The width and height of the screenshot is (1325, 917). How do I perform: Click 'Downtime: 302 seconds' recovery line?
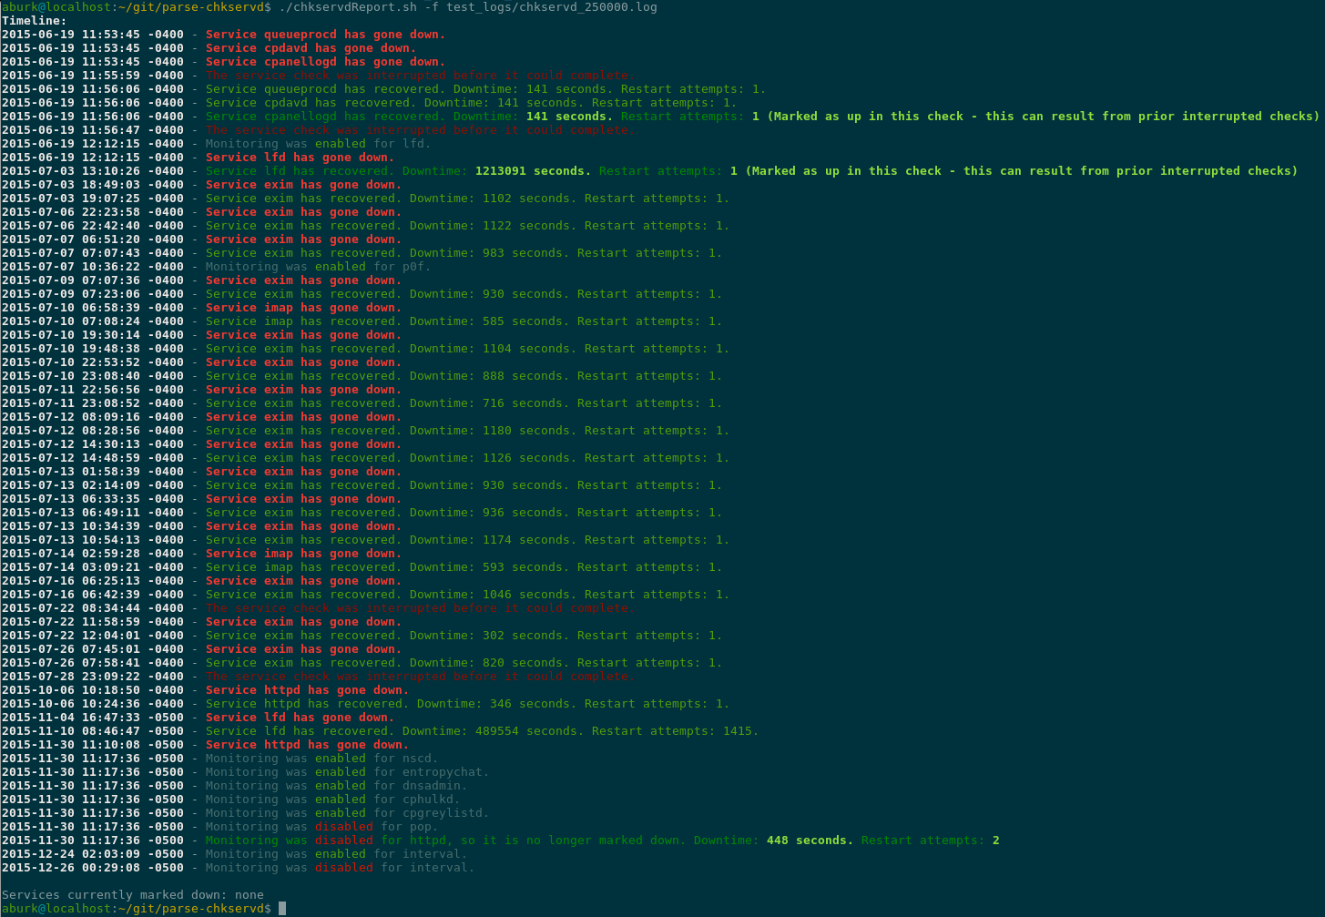[x=464, y=636]
